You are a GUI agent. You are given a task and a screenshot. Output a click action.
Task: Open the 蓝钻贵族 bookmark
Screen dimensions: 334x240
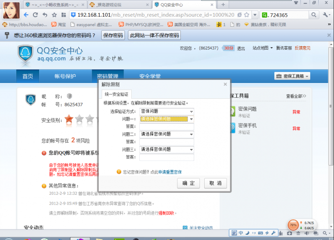[265, 25]
